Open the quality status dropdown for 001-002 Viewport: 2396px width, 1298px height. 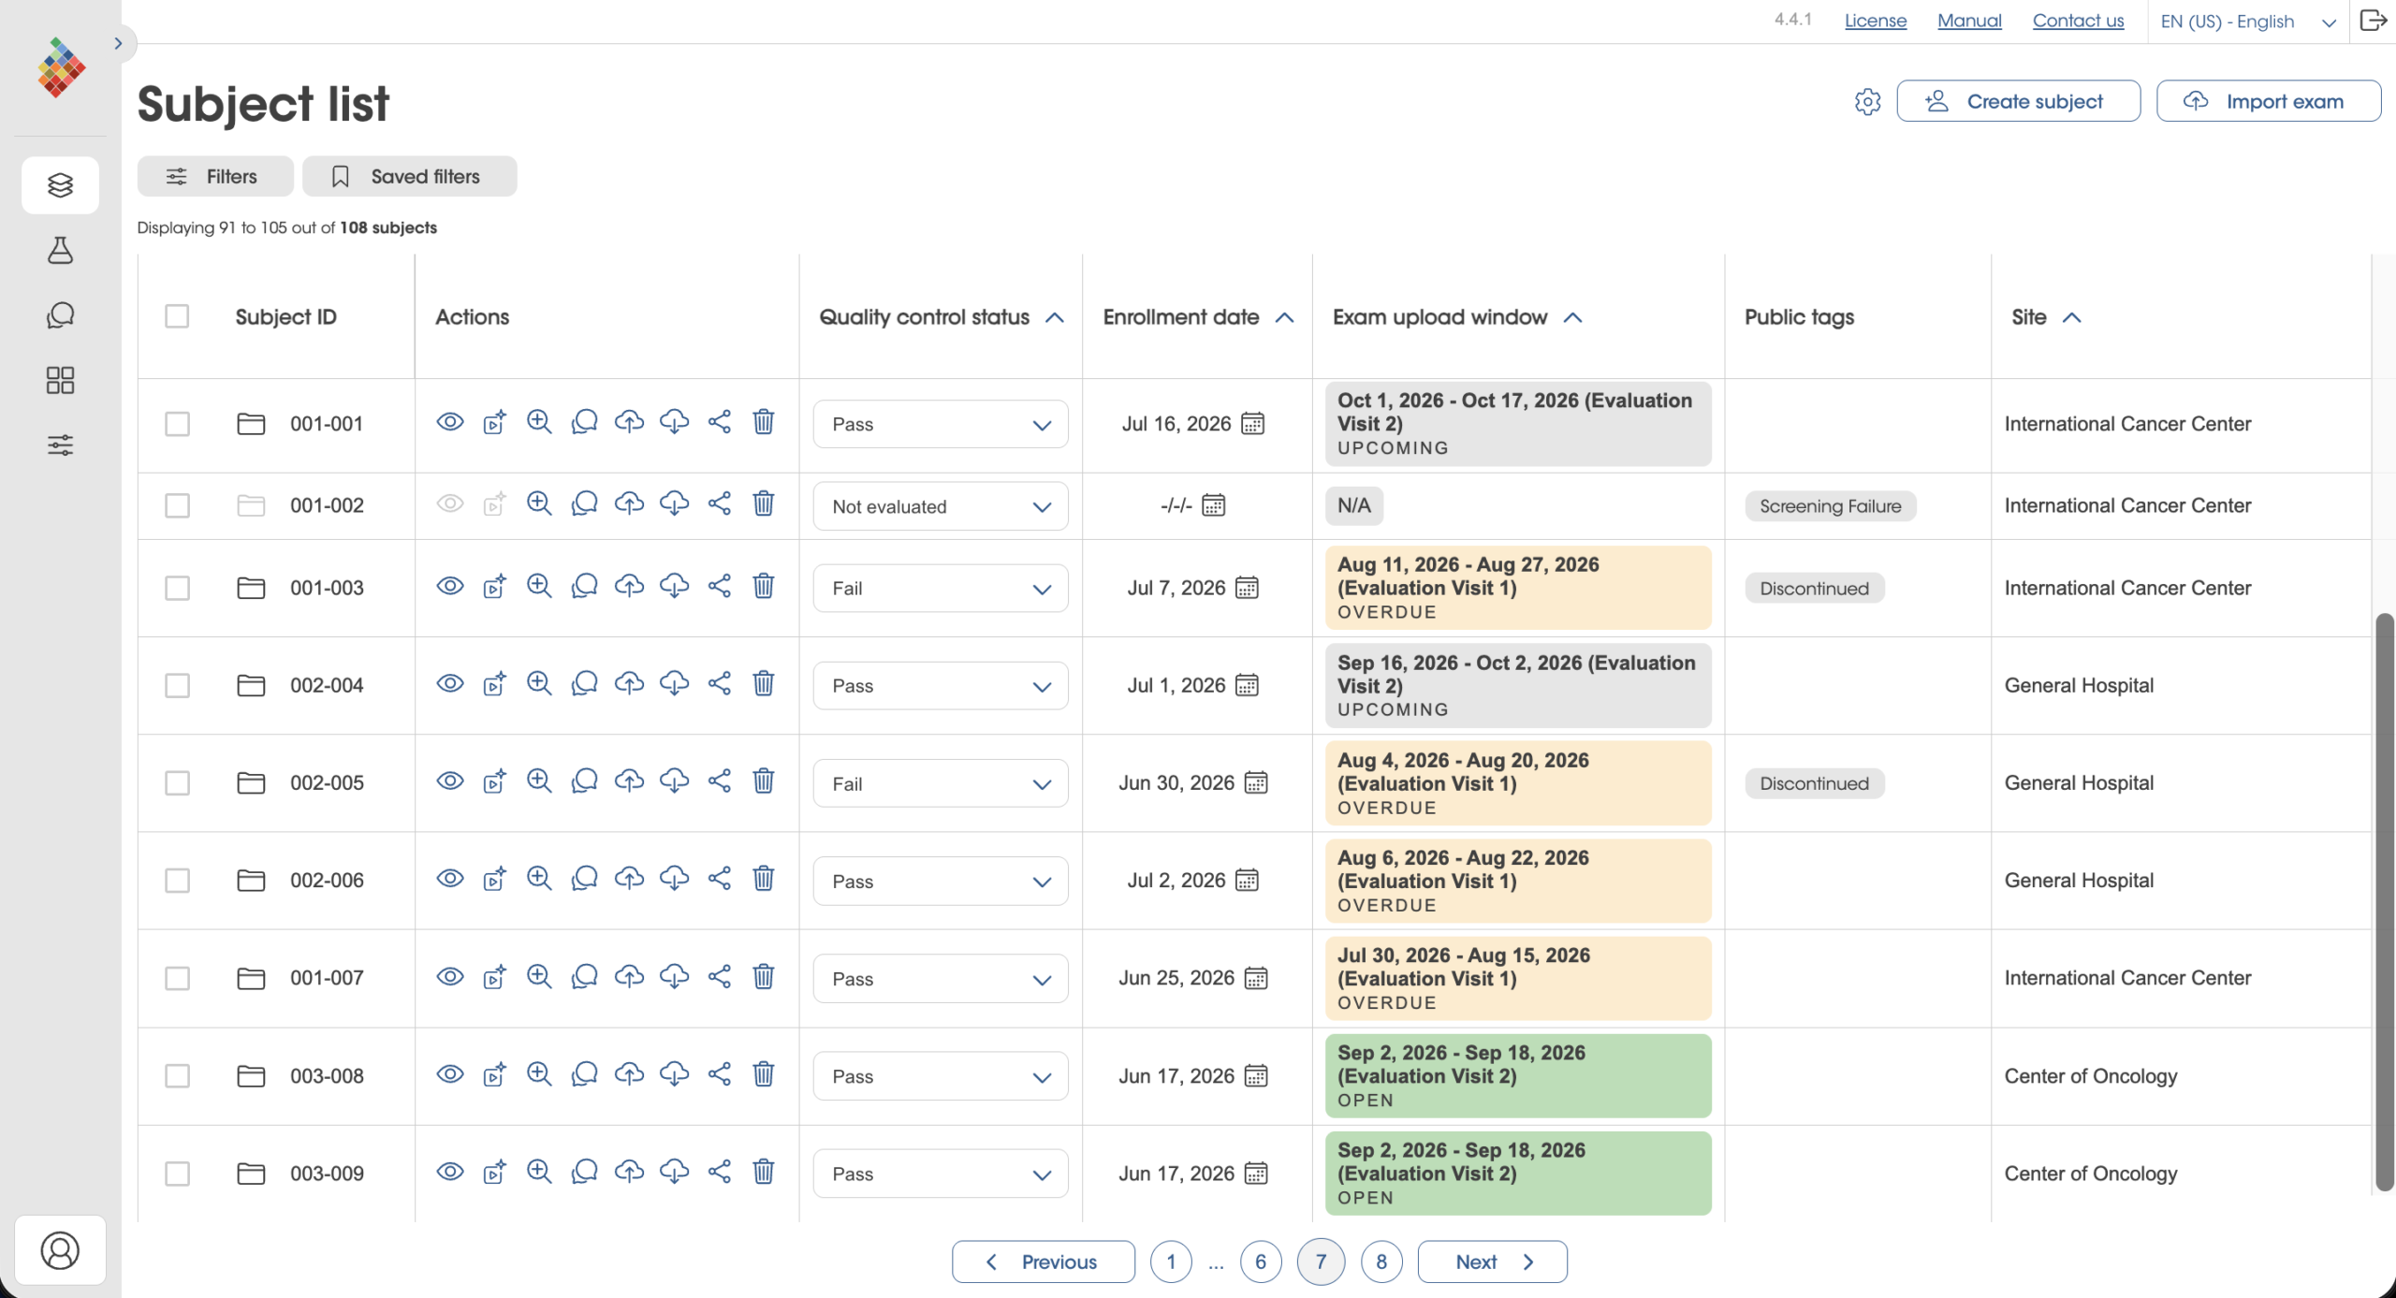pos(941,506)
